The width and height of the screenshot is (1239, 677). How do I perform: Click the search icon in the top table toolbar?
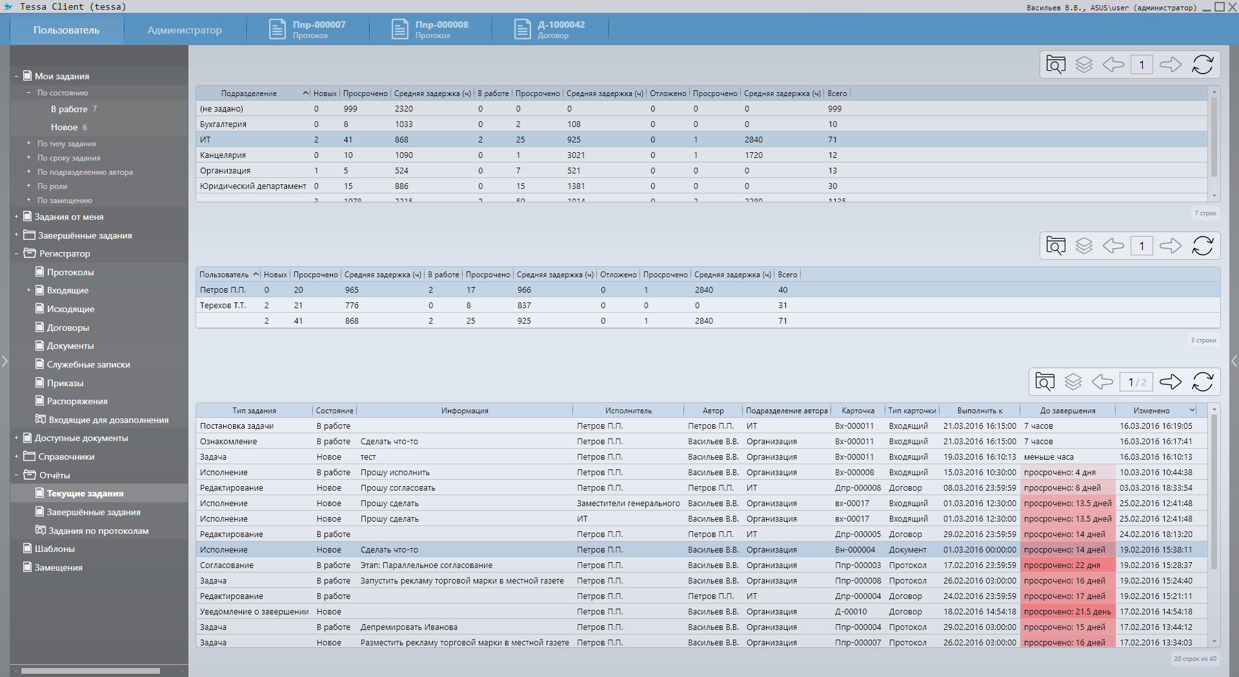(x=1056, y=64)
